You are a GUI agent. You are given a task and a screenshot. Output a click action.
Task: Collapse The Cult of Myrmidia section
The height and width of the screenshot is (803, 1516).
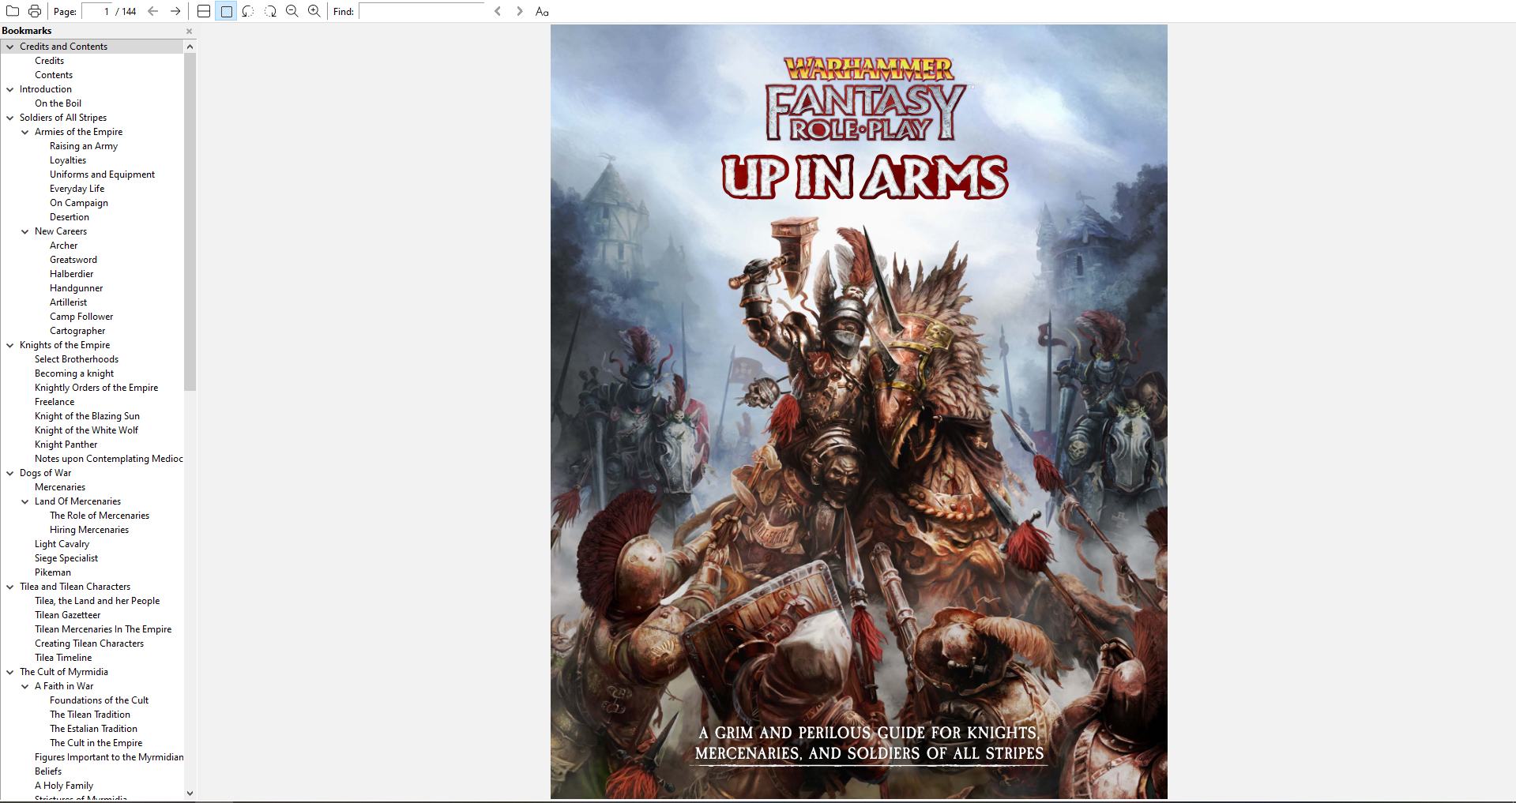point(10,672)
